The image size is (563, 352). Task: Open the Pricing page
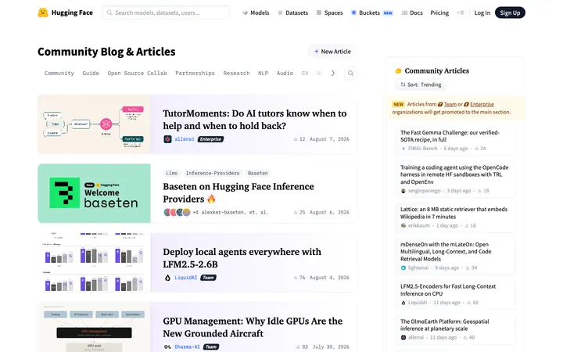[439, 13]
